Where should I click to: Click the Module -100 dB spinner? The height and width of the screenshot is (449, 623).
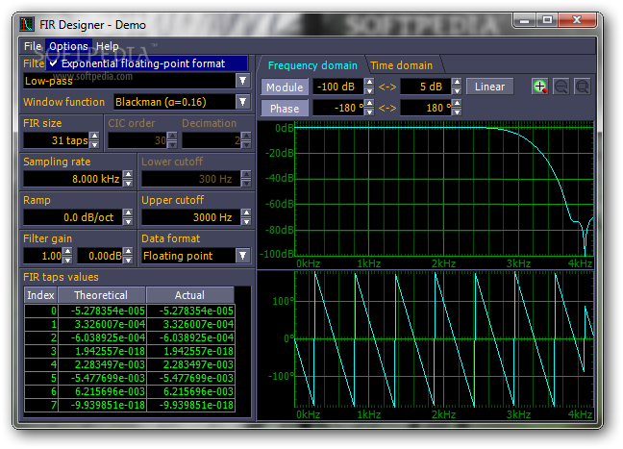tap(369, 87)
